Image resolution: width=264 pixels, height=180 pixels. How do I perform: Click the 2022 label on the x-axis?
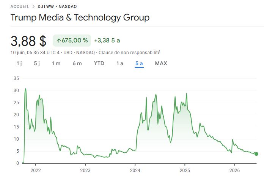(x=36, y=171)
